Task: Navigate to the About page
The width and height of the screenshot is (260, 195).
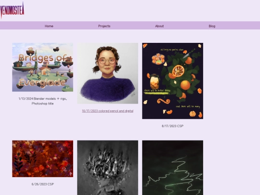Action: tap(159, 26)
